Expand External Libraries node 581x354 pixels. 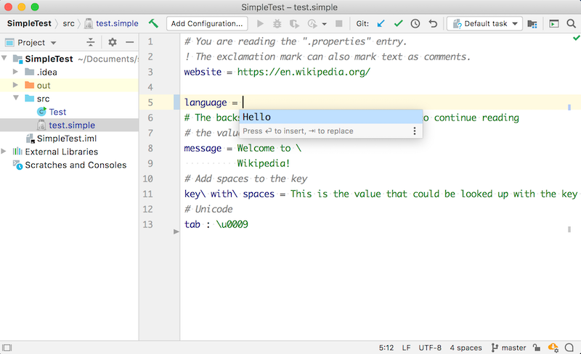pyautogui.click(x=5, y=152)
